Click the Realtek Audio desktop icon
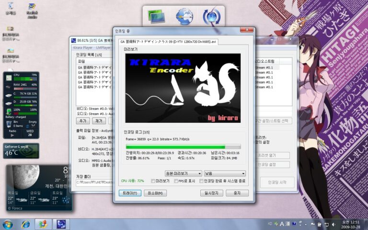This screenshot has width=368, height=230. 32,11
